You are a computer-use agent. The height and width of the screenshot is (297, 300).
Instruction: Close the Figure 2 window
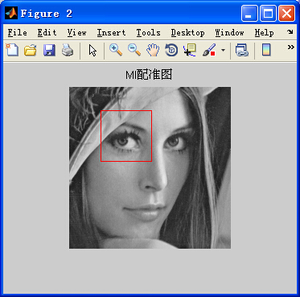click(286, 13)
